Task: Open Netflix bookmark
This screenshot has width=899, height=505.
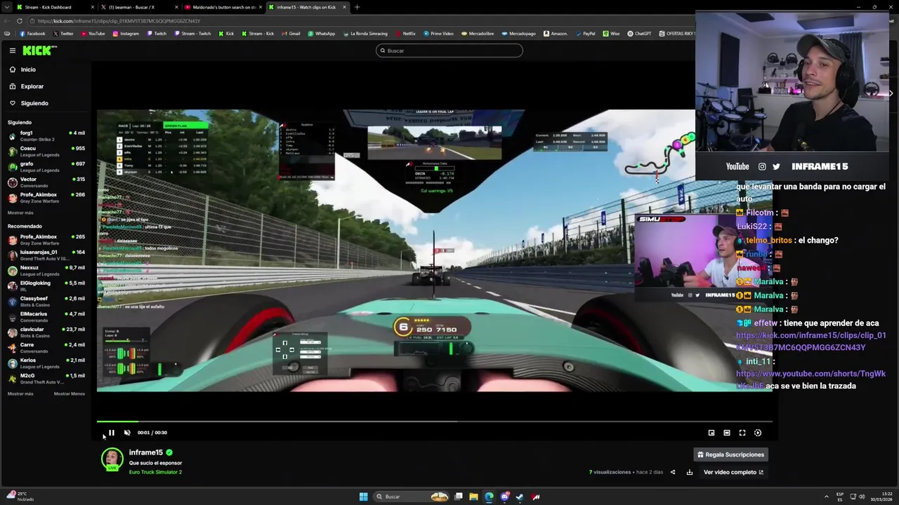Action: pos(405,34)
